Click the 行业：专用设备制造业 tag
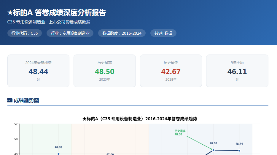Image resolution: width=277 pixels, height=155 pixels. point(70,33)
